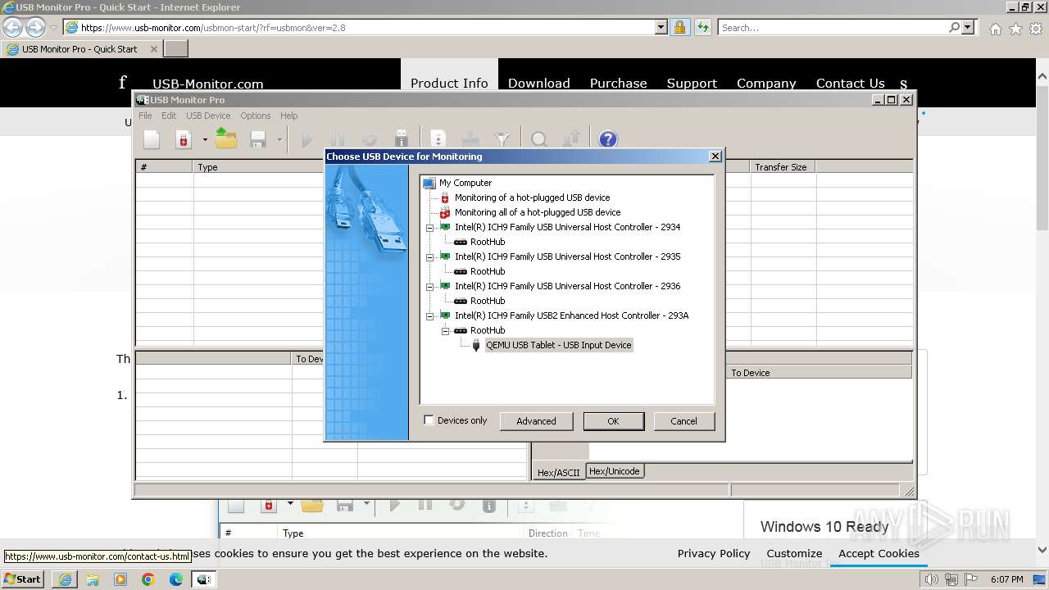Click the IE back navigation arrow
This screenshot has height=590, width=1049.
(x=13, y=27)
